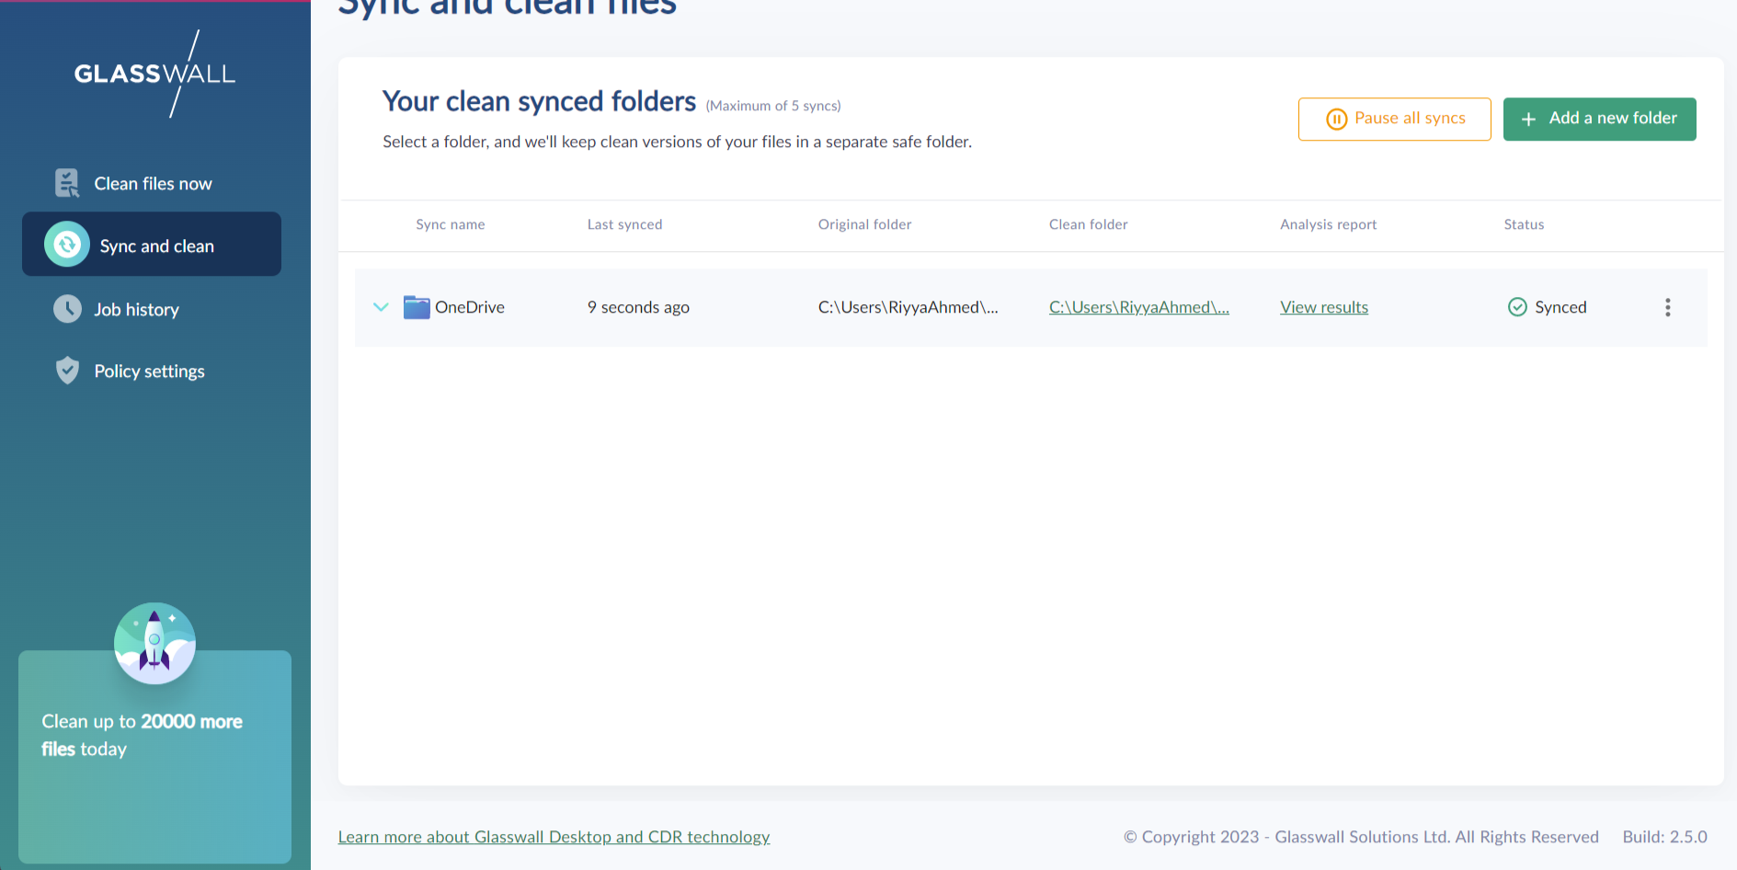Click the Clean up to 20000 more files banner
Viewport: 1737px width, 870px height.
coord(154,756)
